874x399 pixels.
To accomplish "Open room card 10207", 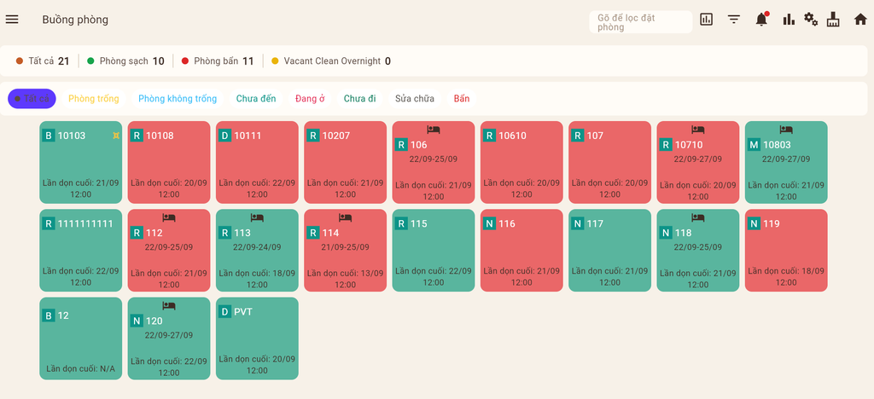I will (345, 162).
